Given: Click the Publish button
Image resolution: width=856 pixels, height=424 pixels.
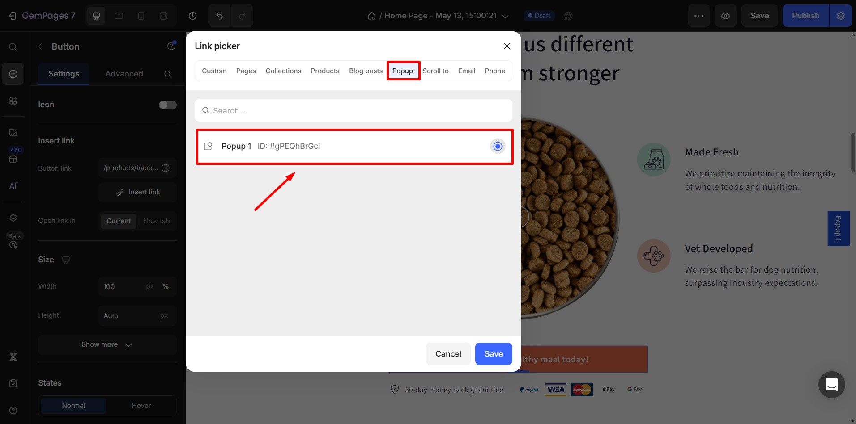Looking at the screenshot, I should 805,15.
